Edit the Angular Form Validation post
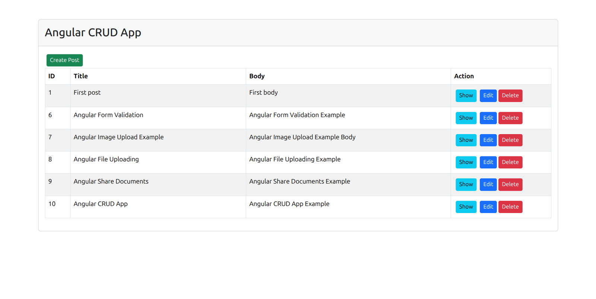Screen dimensions: 596x299 point(488,118)
